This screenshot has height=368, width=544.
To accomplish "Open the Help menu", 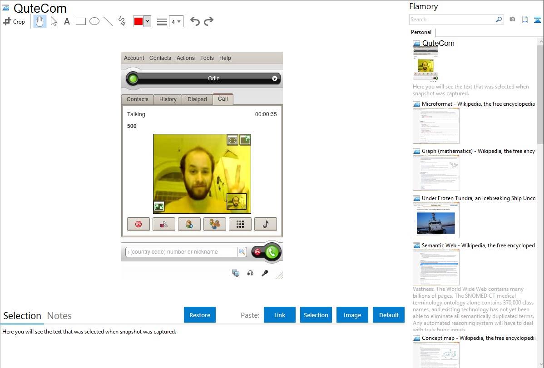I will [x=225, y=58].
